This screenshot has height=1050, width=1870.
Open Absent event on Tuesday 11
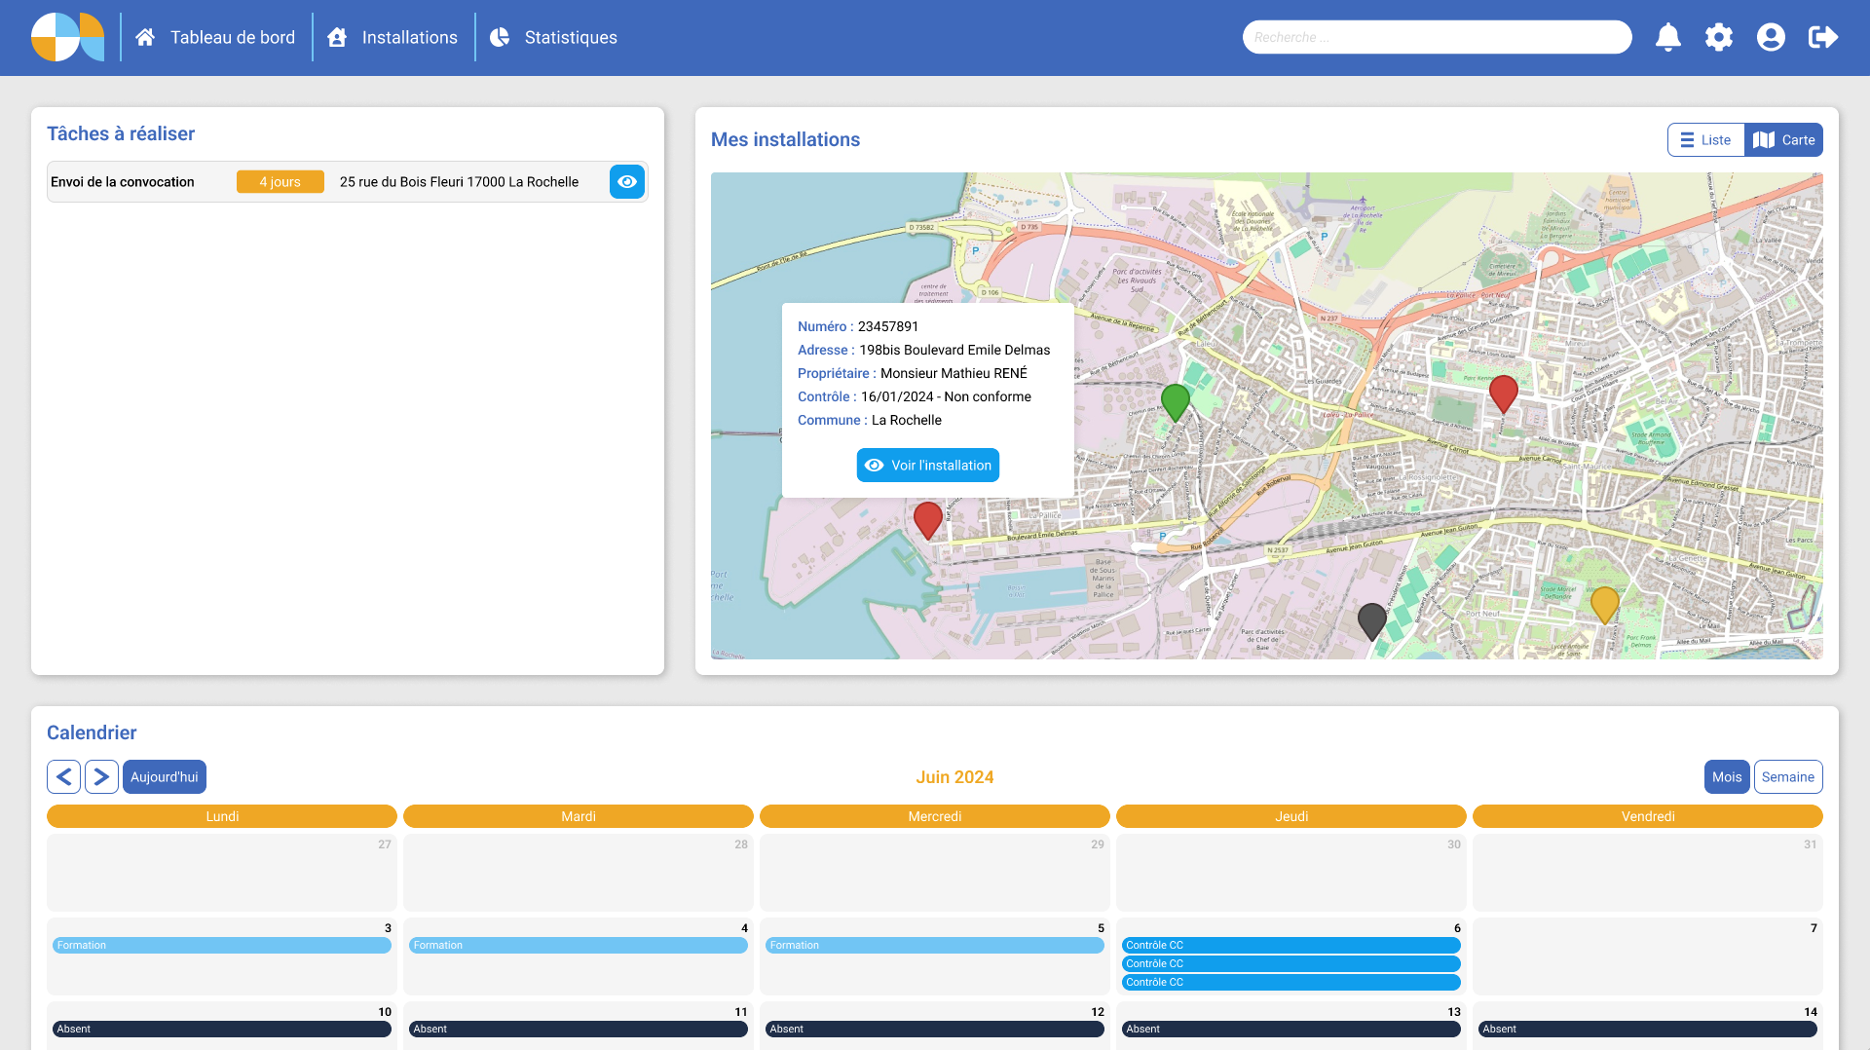pyautogui.click(x=579, y=1029)
